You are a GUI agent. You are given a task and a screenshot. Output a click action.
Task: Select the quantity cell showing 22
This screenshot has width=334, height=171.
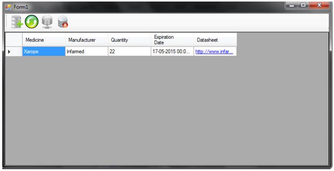pos(129,52)
